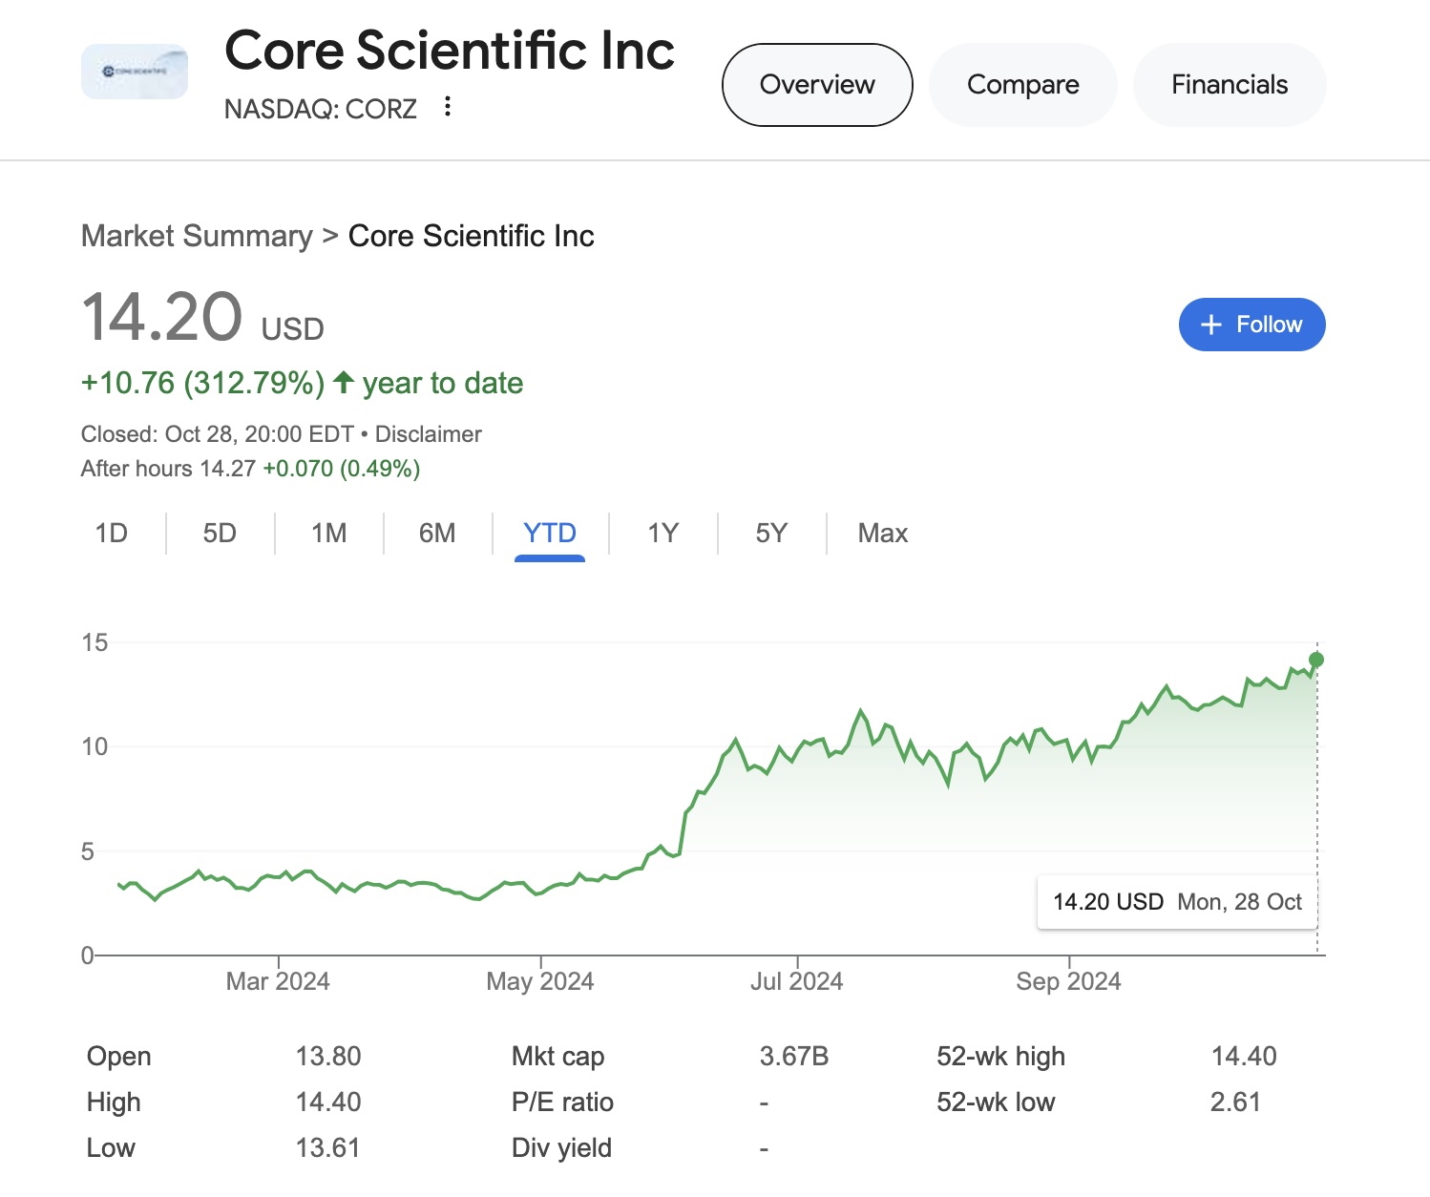Click the Core Scientific Inc heading
The image size is (1430, 1197).
(x=450, y=51)
